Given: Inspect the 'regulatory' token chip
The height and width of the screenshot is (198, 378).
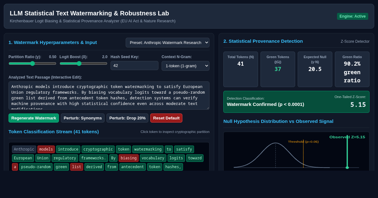Looking at the screenshot, I should pos(65,158).
